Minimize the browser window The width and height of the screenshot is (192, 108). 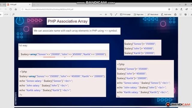point(180,4)
